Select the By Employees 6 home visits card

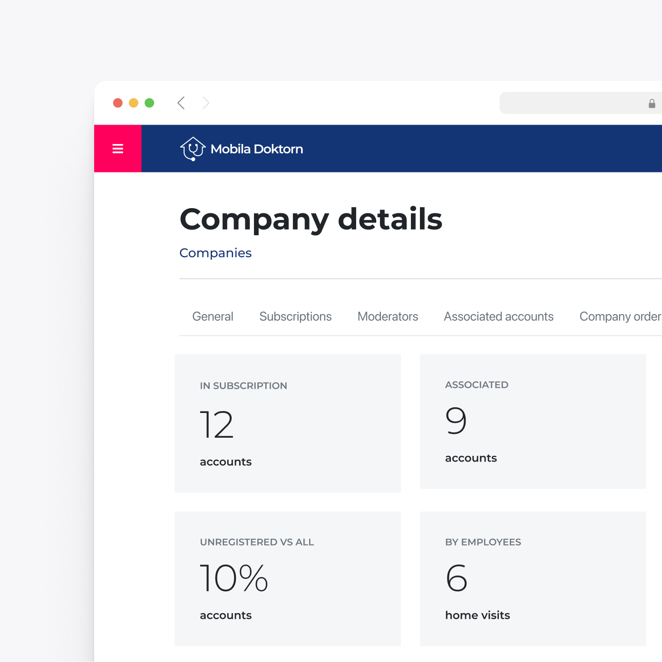[533, 578]
